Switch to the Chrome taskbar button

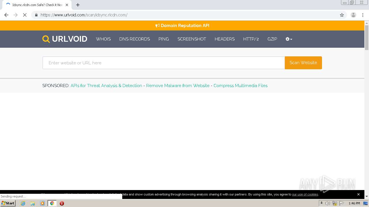point(52,203)
